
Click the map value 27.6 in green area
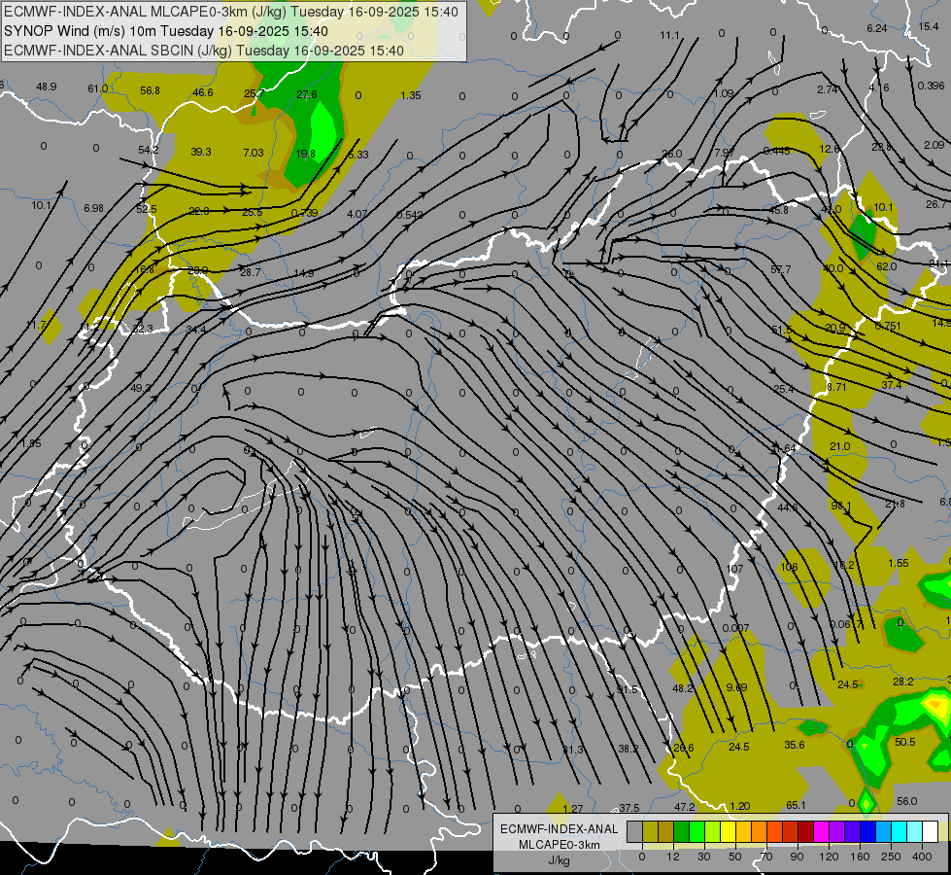pyautogui.click(x=307, y=94)
